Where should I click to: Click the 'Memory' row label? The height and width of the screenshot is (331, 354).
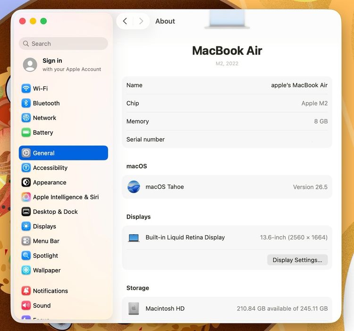coord(137,121)
